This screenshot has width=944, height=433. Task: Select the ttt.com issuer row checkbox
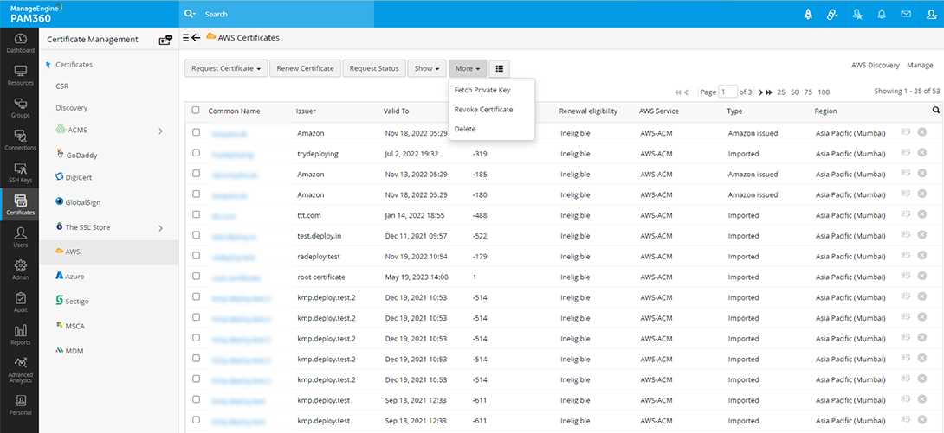(x=196, y=216)
